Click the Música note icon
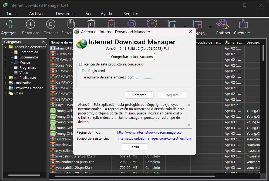This screenshot has height=181, width=269. point(16,62)
